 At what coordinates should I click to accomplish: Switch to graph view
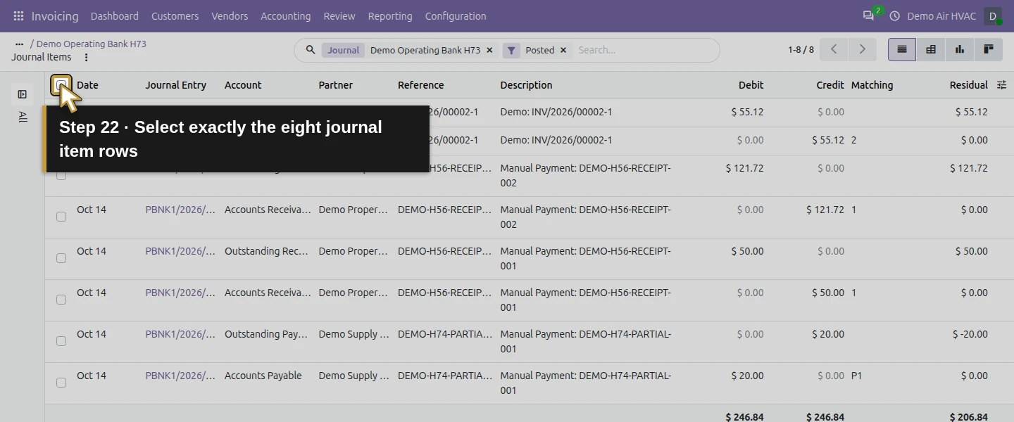[x=960, y=49]
